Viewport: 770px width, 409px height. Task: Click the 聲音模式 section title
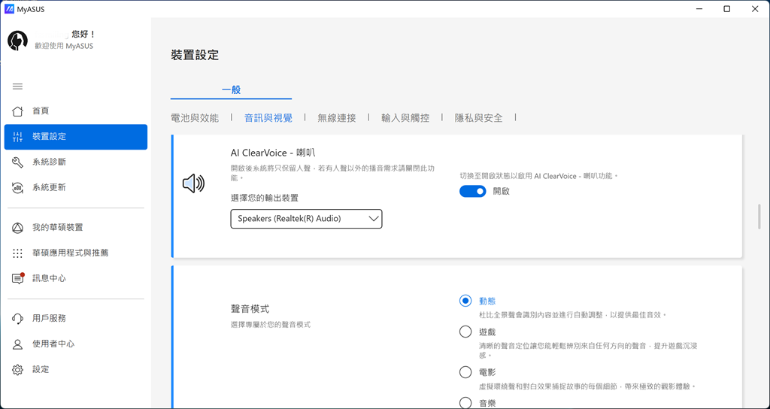coord(250,309)
